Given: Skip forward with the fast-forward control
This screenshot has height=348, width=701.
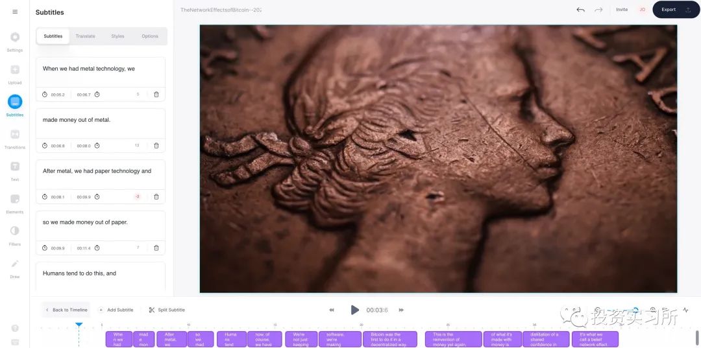Looking at the screenshot, I should (x=401, y=310).
